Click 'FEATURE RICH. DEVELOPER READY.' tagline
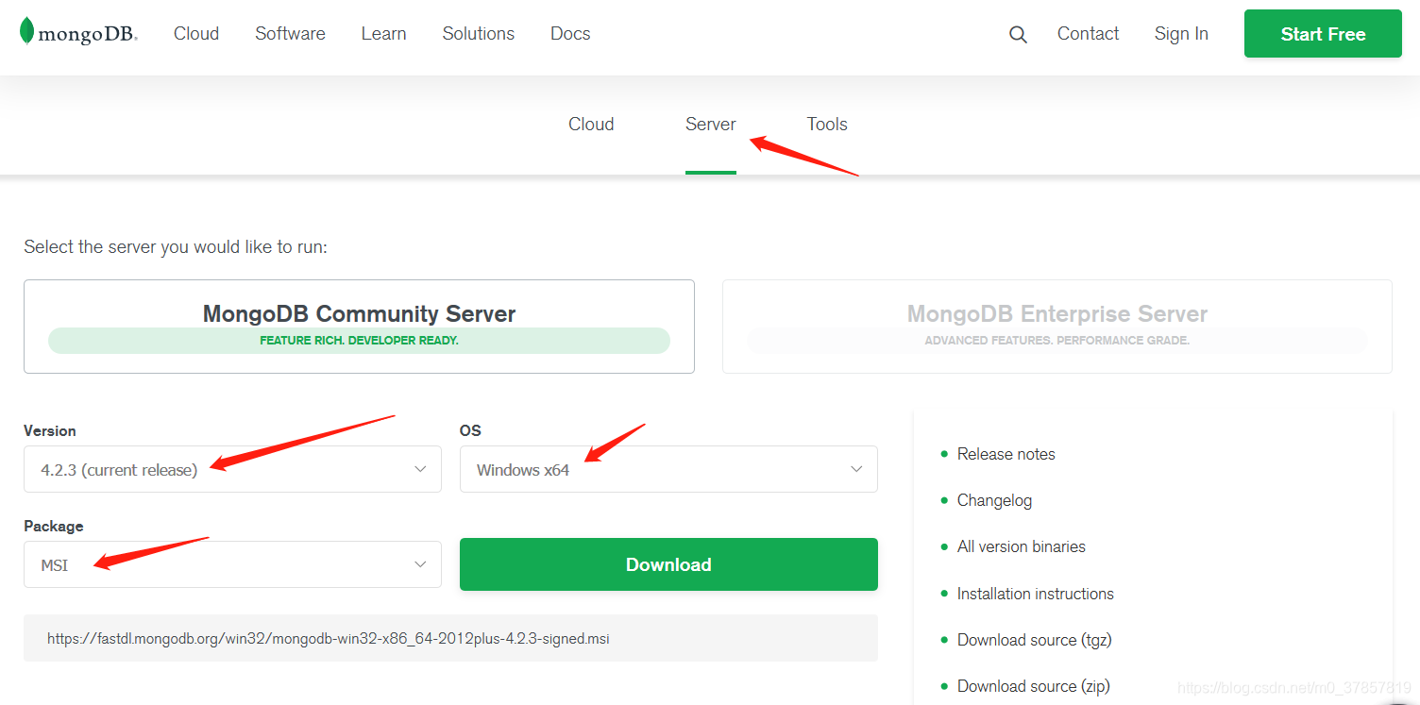Viewport: 1420px width, 705px height. (359, 341)
